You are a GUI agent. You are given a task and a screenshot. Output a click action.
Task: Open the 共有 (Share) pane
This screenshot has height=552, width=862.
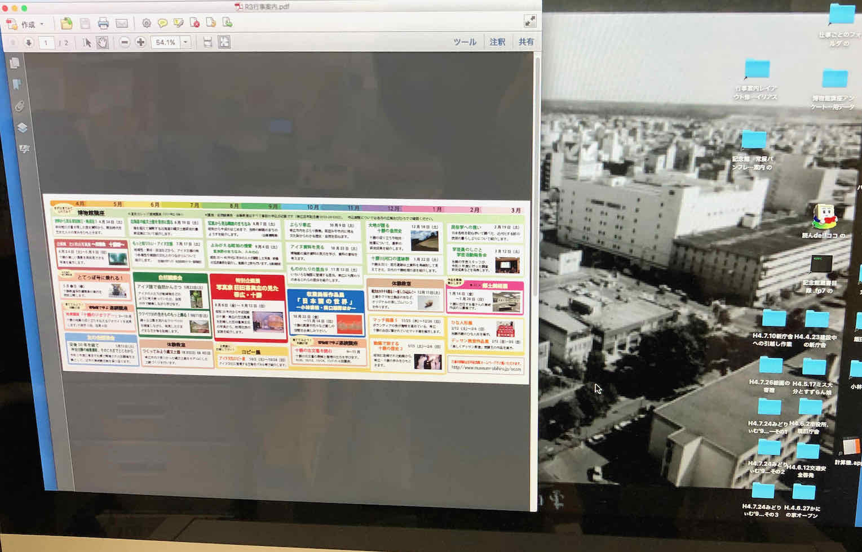pyautogui.click(x=526, y=42)
